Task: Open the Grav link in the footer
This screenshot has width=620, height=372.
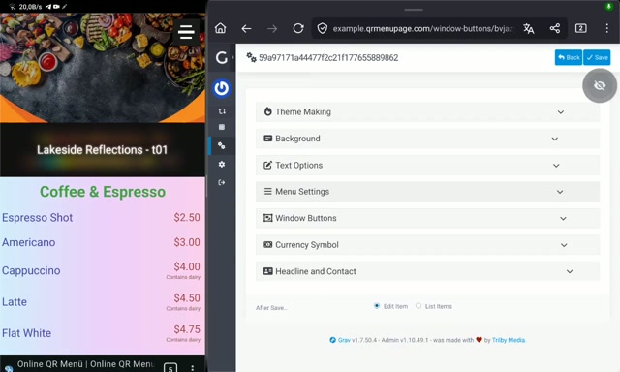Action: [x=344, y=340]
